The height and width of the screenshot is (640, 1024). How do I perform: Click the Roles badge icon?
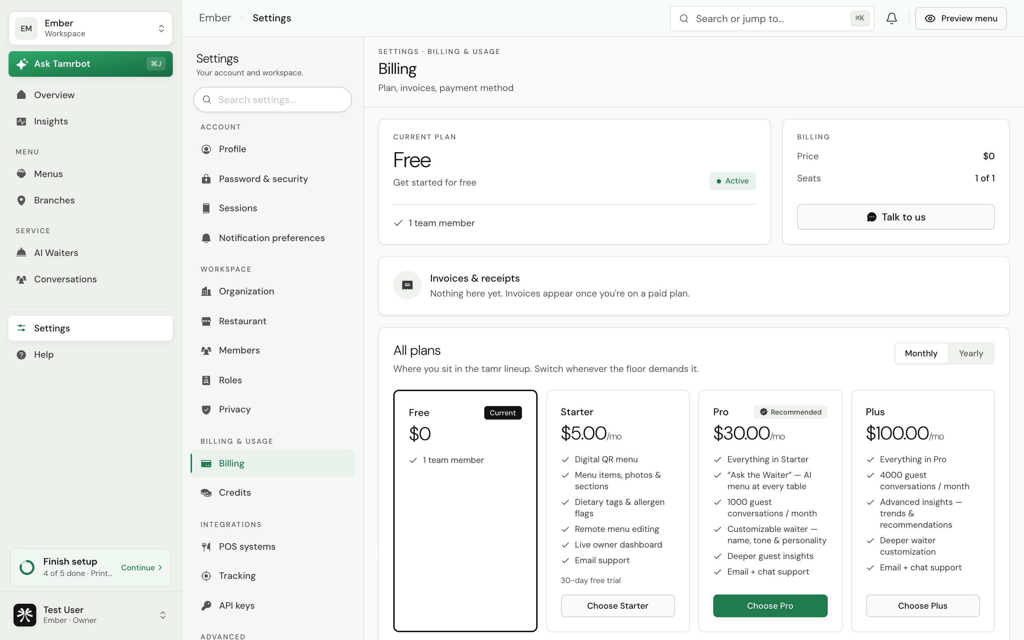pos(206,380)
